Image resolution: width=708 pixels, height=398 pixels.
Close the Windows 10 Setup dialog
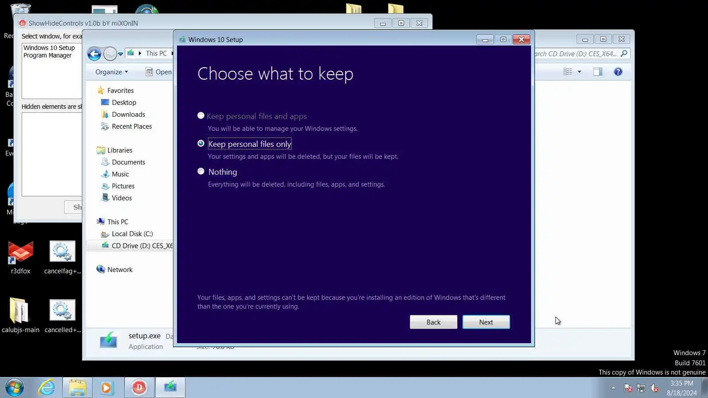[521, 39]
